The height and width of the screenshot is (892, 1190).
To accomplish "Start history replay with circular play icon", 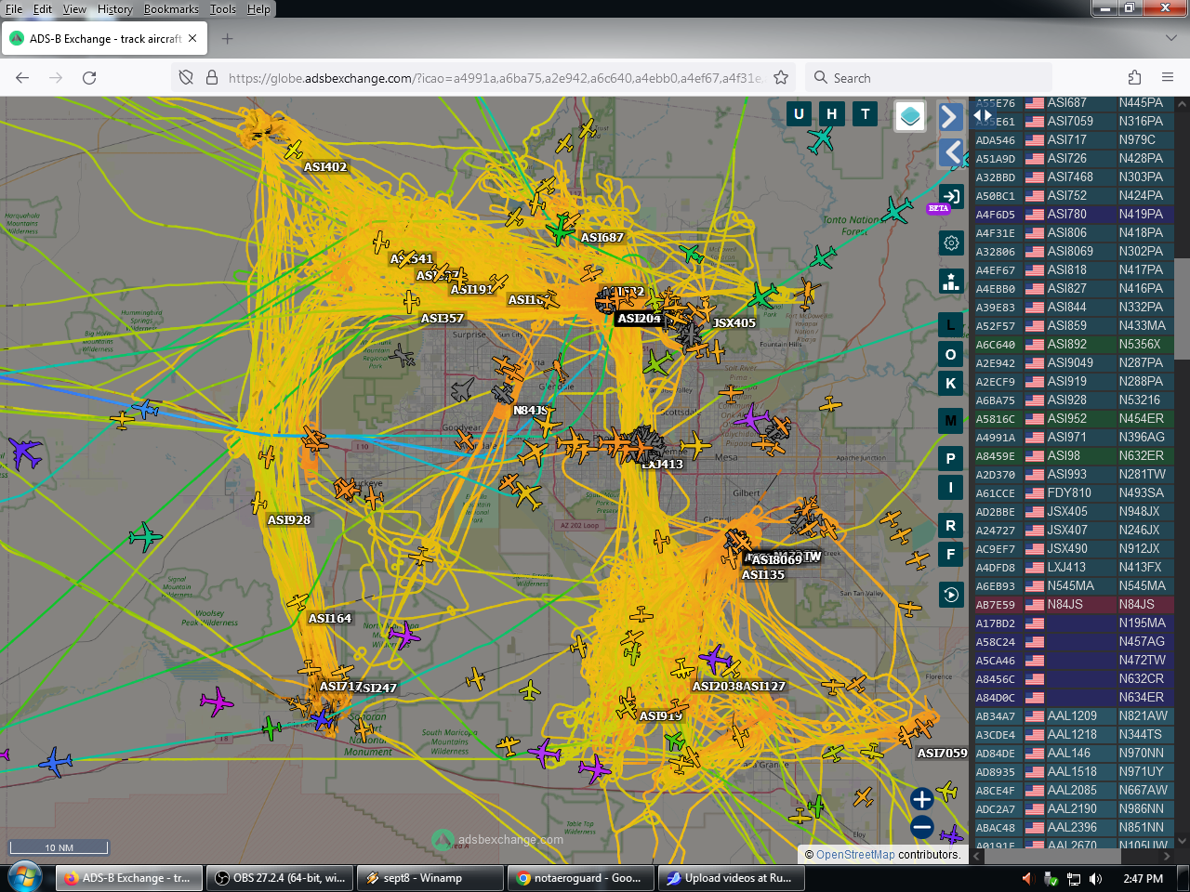I will (x=950, y=595).
